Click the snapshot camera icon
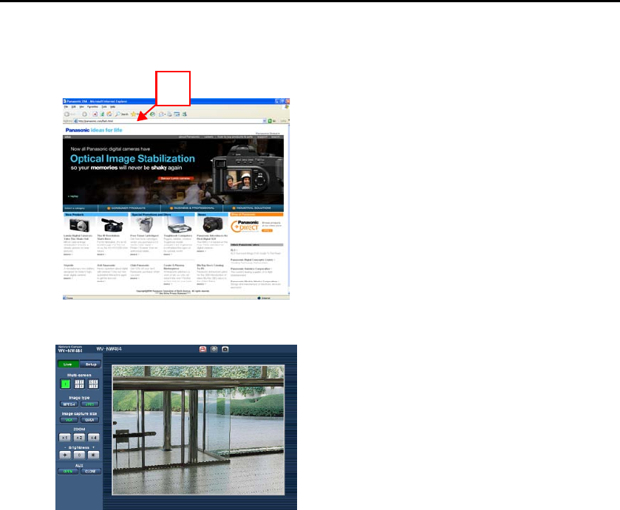 [225, 349]
